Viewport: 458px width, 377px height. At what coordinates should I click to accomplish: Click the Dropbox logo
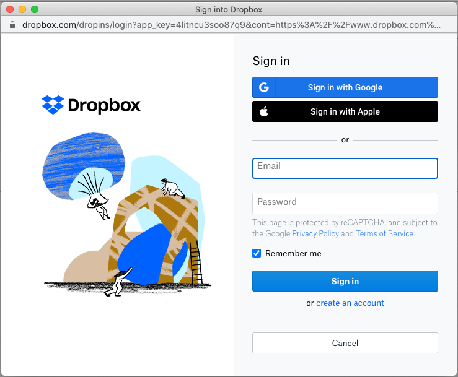(x=91, y=105)
